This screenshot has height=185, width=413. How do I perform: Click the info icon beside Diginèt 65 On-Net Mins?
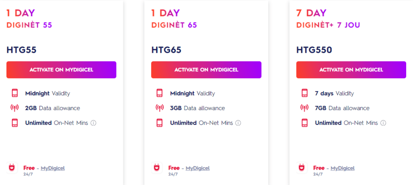coord(238,123)
